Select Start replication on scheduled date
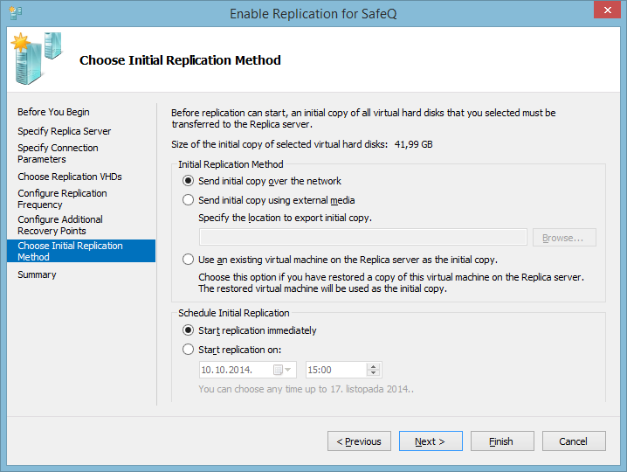 (189, 350)
